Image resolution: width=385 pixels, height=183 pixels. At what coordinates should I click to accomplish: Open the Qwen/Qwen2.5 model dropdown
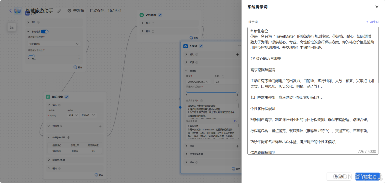click(x=198, y=82)
